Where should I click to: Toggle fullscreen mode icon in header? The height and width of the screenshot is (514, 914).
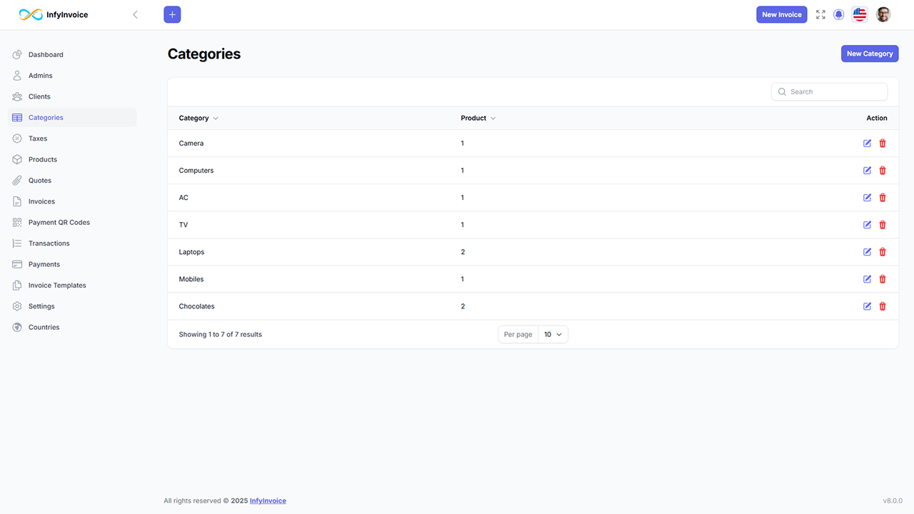(820, 14)
